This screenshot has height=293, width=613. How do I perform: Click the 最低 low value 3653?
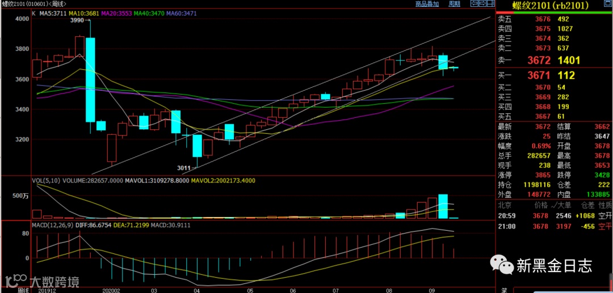pos(603,165)
